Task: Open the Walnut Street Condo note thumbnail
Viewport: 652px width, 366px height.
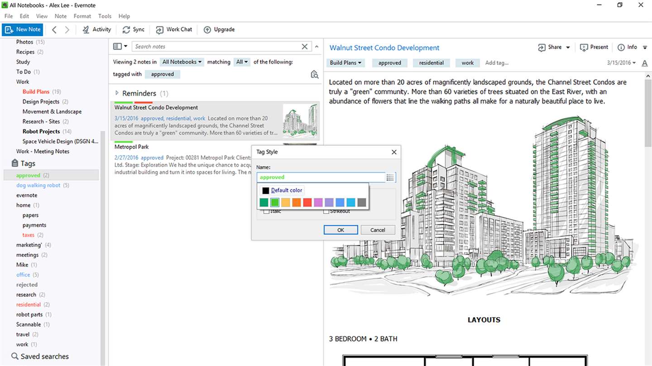Action: point(300,121)
